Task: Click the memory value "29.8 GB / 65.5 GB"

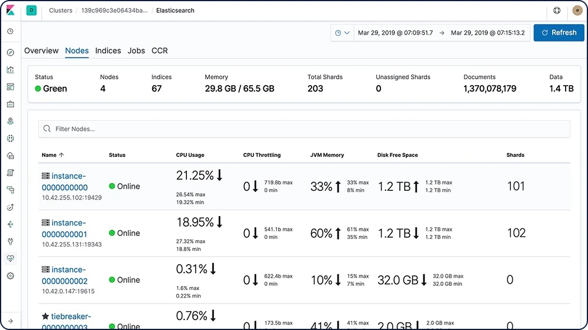Action: 240,89
